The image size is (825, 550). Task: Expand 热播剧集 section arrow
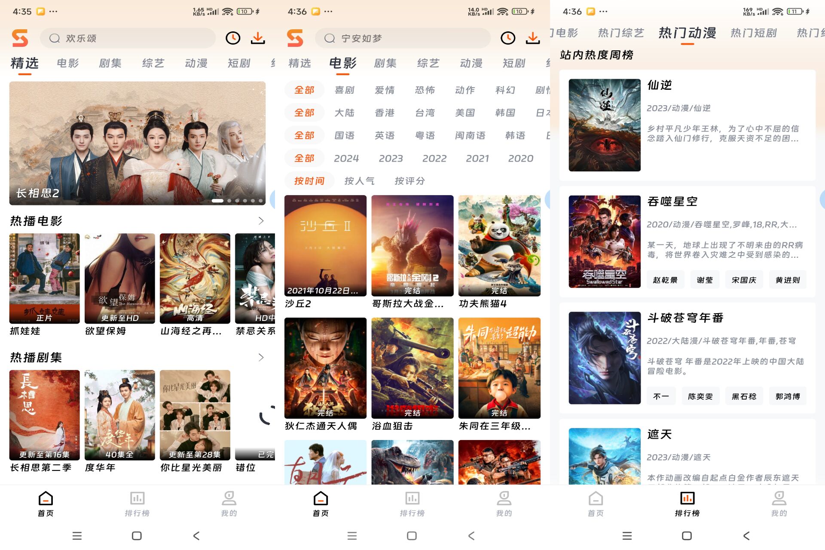(x=261, y=357)
